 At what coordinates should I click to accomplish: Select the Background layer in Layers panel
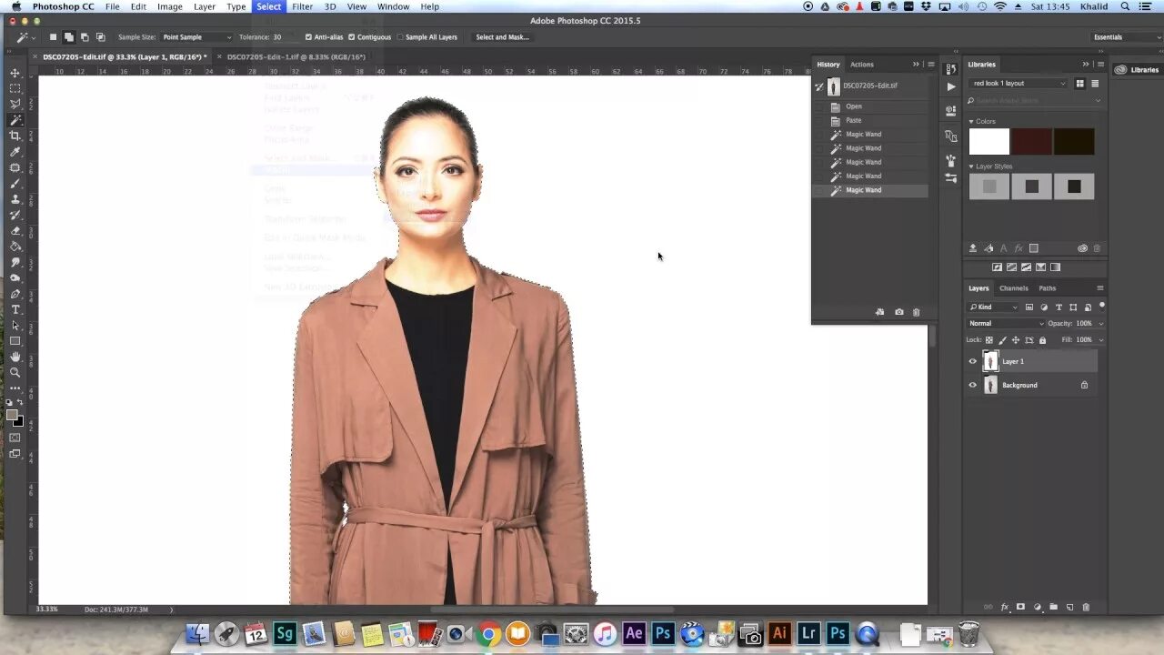point(1019,385)
